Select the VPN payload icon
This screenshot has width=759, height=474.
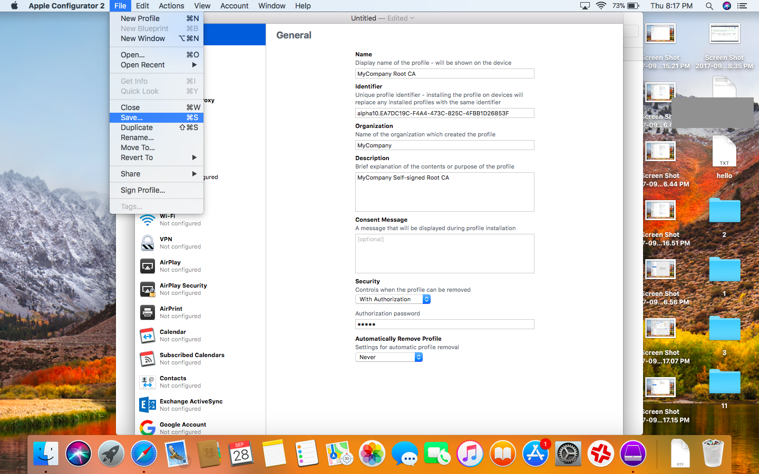coord(148,243)
